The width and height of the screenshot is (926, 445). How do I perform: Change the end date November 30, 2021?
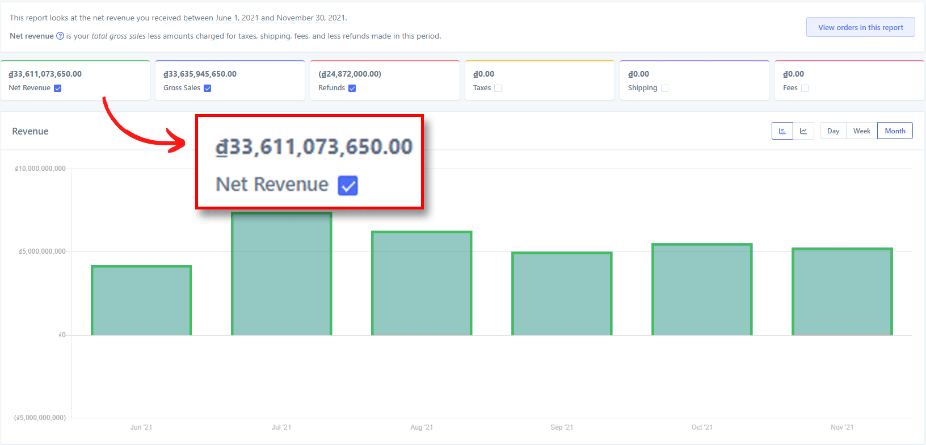310,18
